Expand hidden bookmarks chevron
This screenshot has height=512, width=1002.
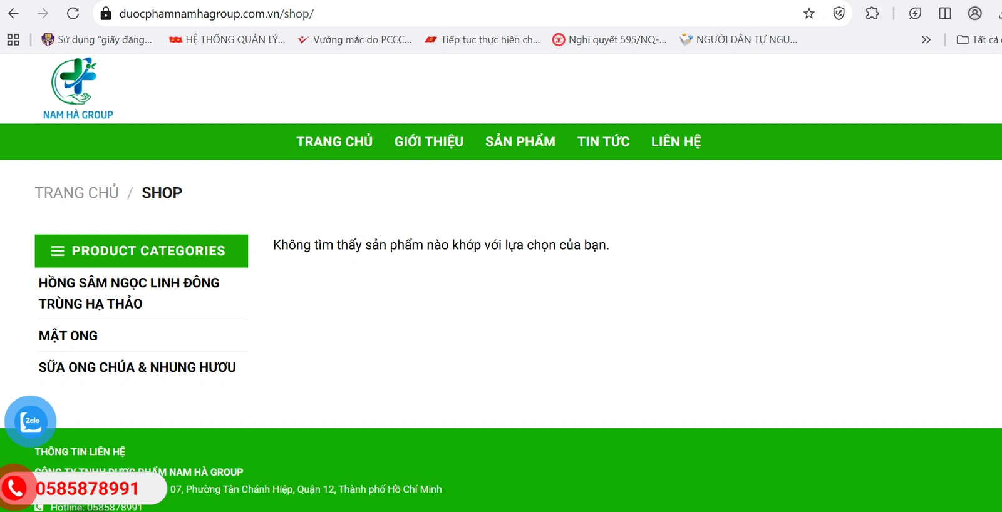click(926, 39)
